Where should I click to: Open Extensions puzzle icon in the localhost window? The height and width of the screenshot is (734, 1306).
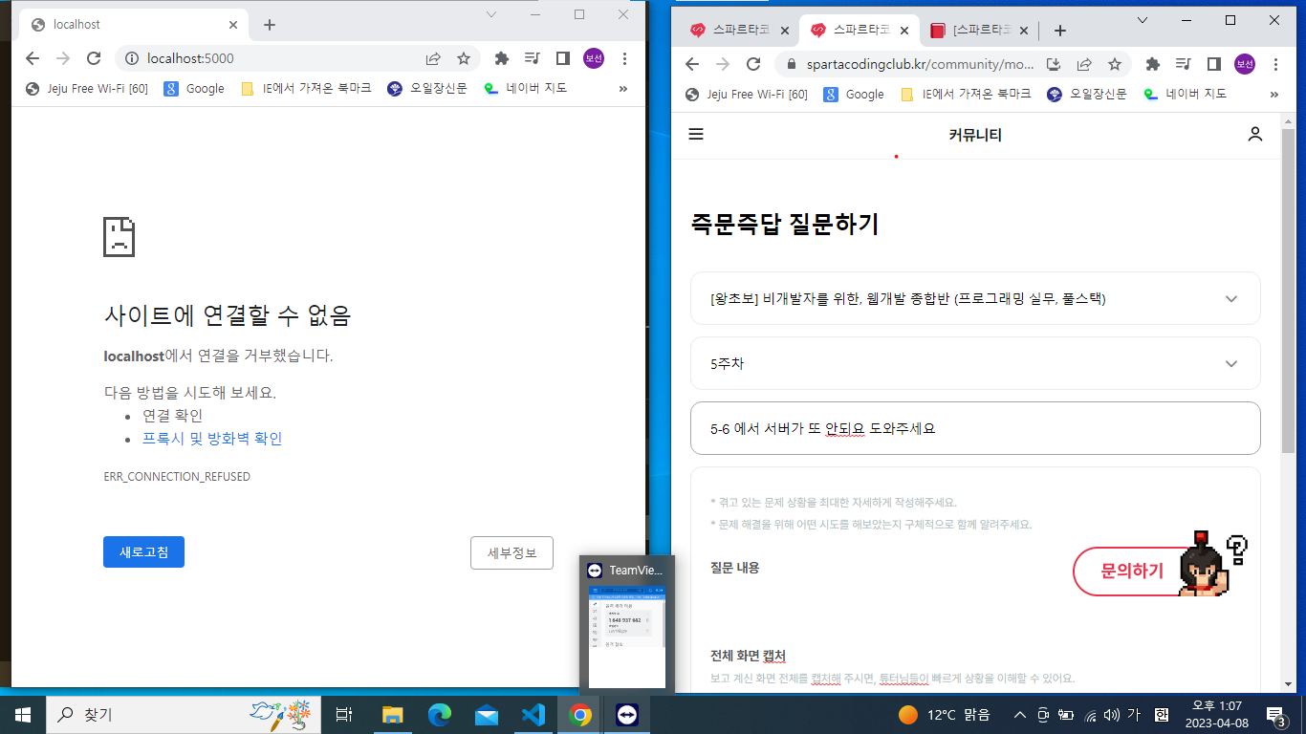tap(502, 58)
